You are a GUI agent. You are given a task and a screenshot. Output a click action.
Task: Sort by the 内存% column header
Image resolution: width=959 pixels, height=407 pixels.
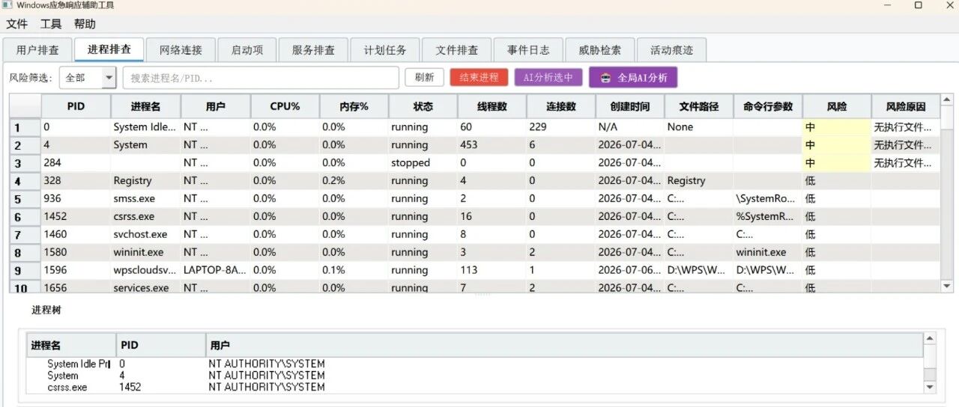coord(354,106)
